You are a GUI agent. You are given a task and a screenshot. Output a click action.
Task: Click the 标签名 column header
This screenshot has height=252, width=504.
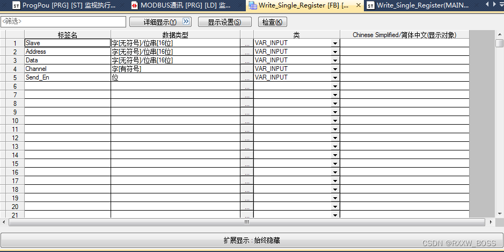(68, 34)
